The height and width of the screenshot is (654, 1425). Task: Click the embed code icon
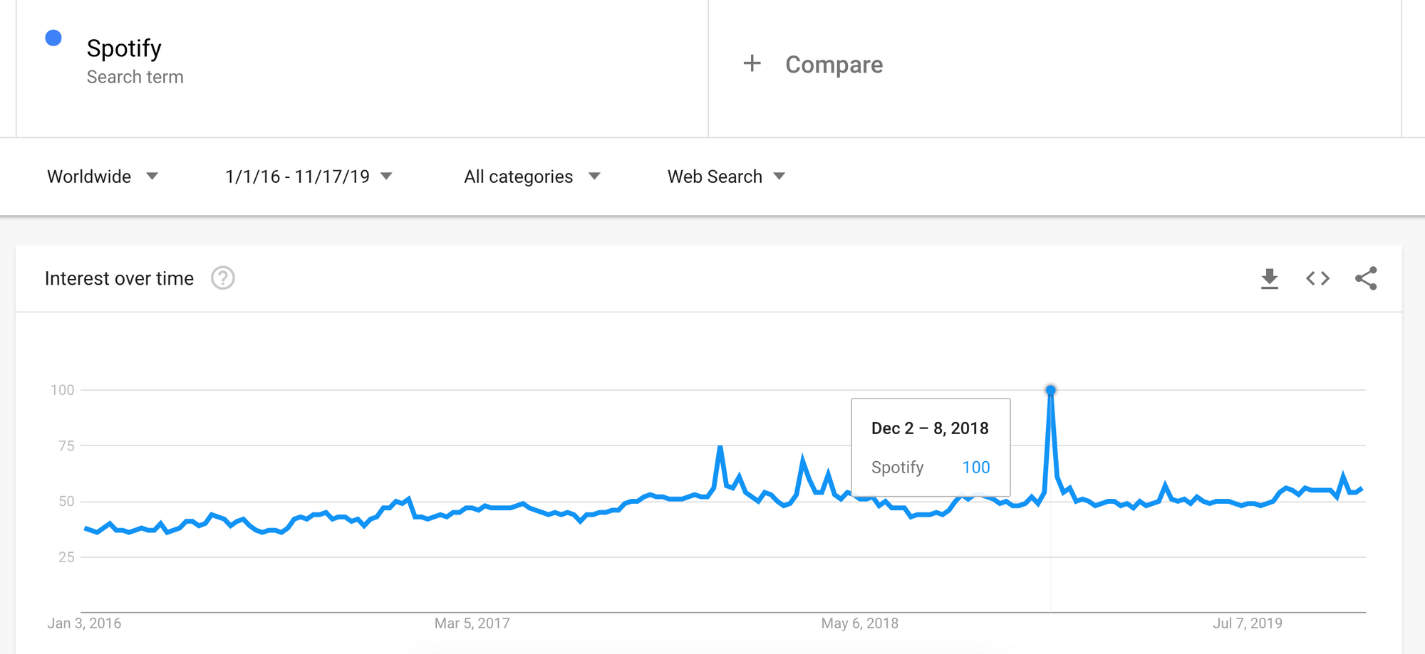[1317, 278]
